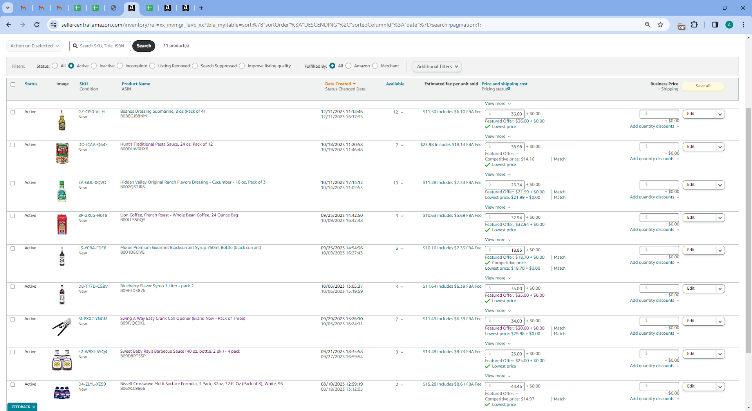Open the Additional filters dropdown

[x=437, y=67]
